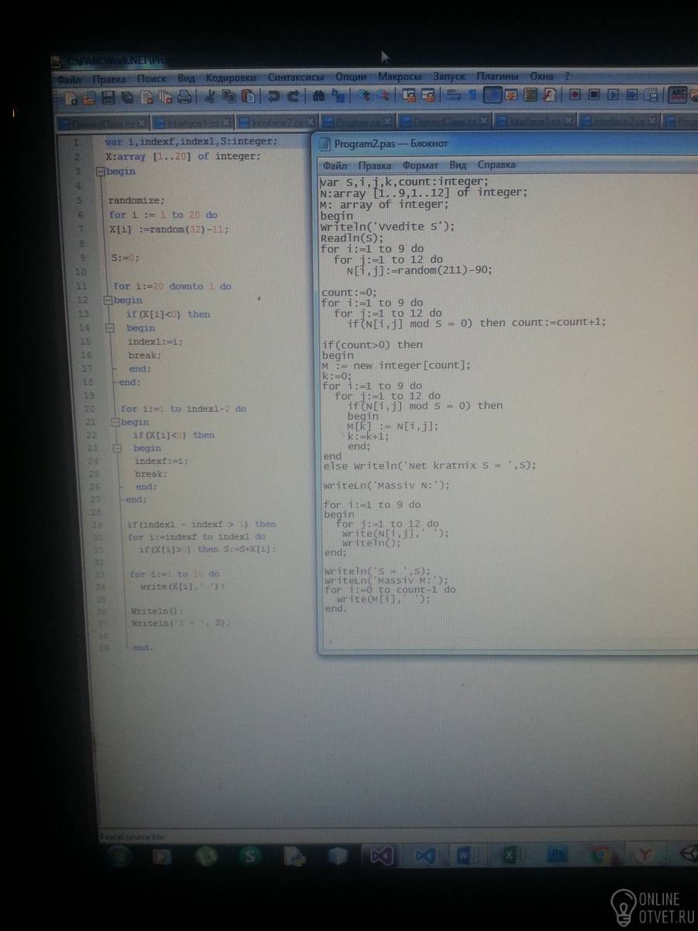Screen dimensions: 698x931
Task: Click the Open file toolbar icon
Action: point(89,97)
